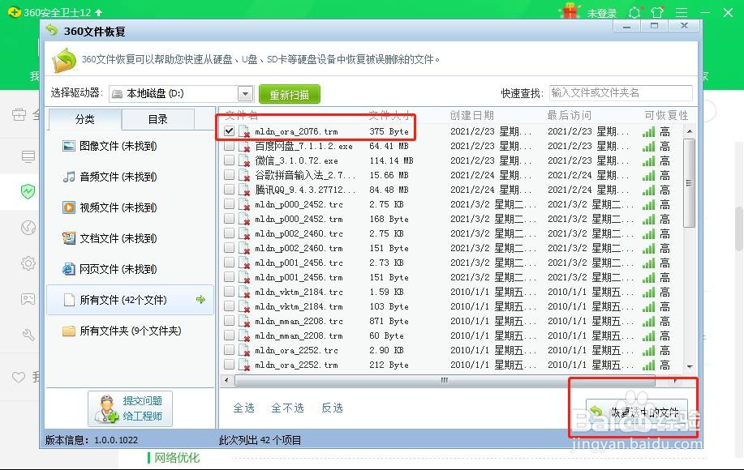Click the 360文件恢复 title bar logo icon
Viewport: 744px width, 470px height.
coord(51,31)
